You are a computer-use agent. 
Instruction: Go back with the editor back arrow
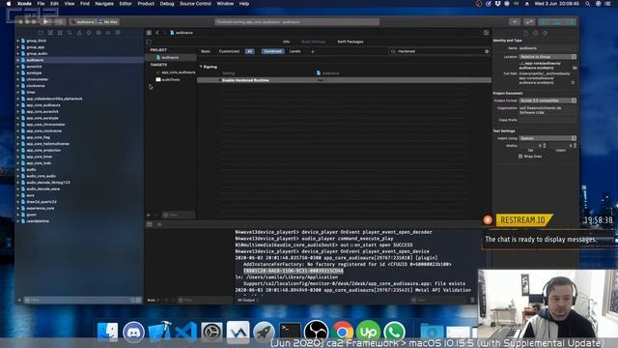(x=157, y=33)
